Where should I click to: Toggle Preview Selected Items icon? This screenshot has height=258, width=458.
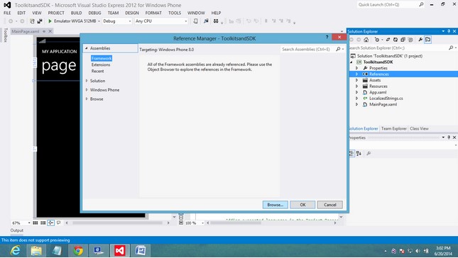(428, 40)
